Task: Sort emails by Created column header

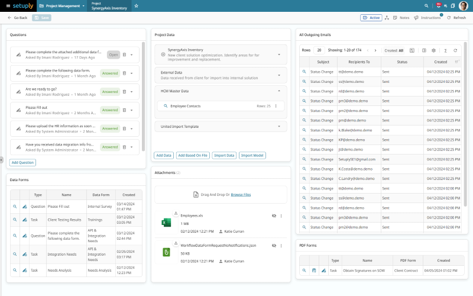Action: click(442, 62)
